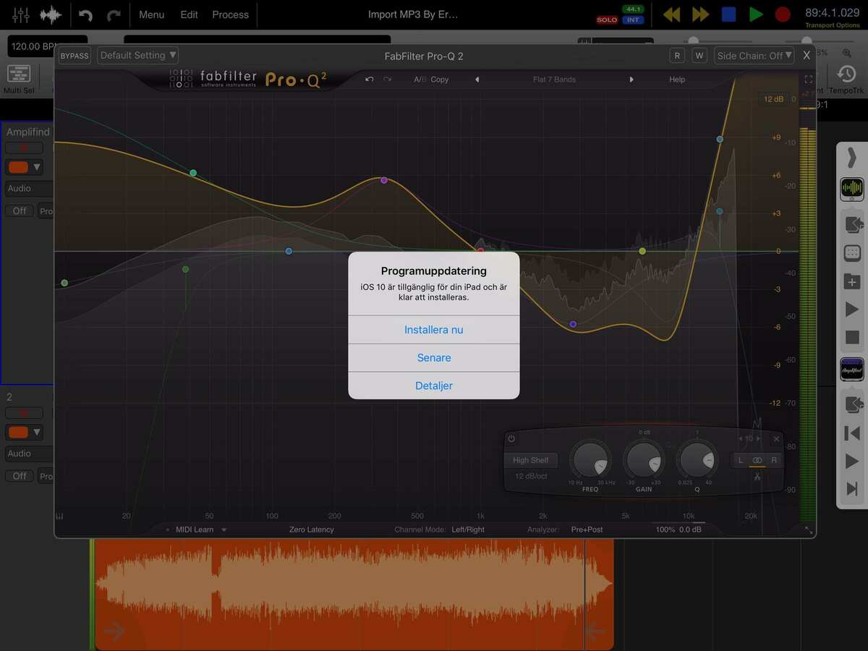Click the red record button
868x651 pixels.
[x=783, y=14]
